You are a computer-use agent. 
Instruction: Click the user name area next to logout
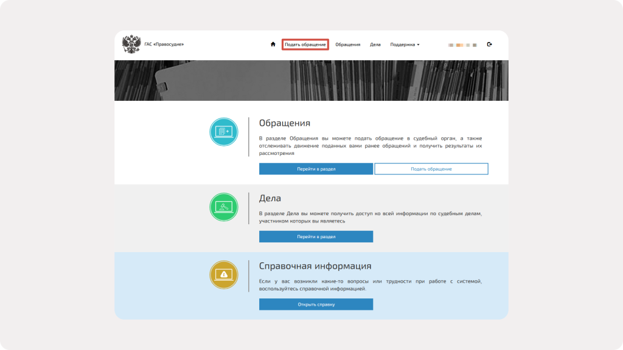[462, 44]
